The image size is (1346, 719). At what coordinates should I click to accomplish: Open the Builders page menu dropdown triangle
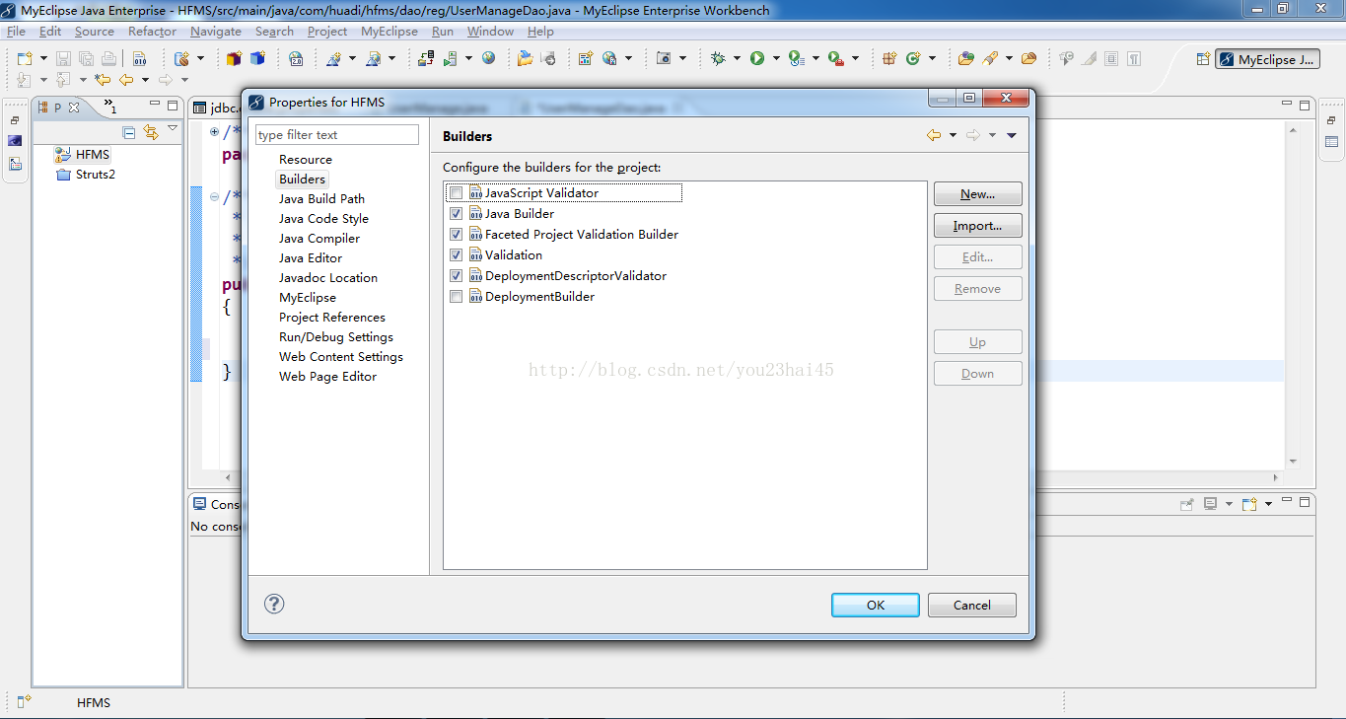point(1012,136)
